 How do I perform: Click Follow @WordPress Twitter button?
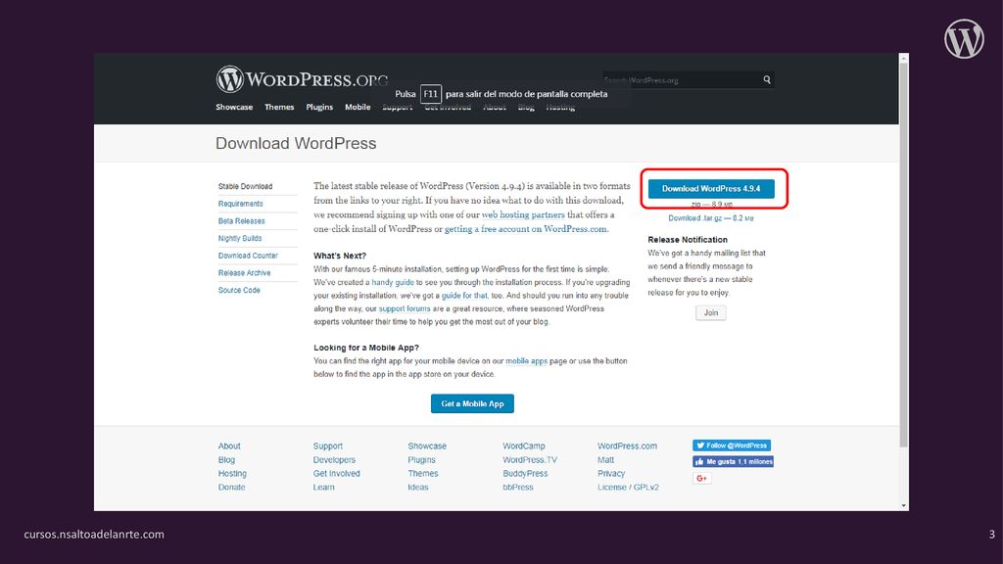pos(731,446)
